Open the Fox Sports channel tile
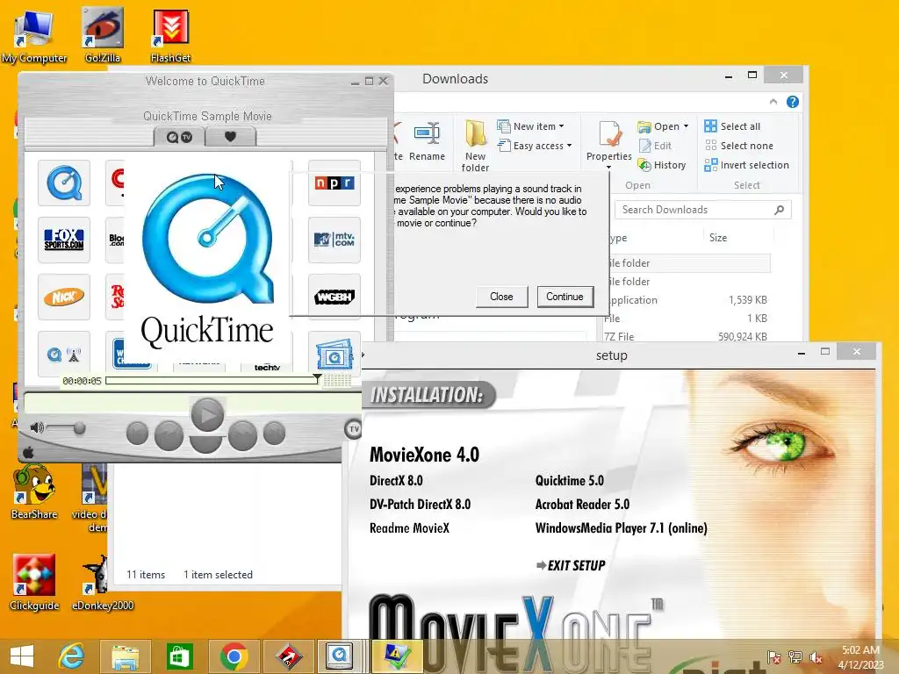 [64, 240]
